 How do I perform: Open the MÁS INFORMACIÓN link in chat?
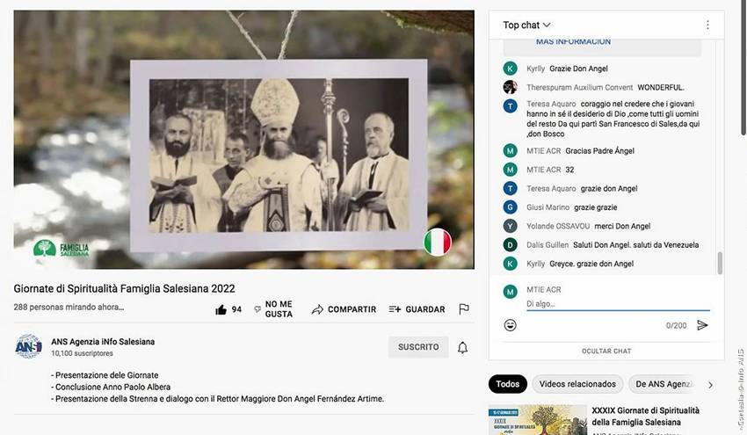(573, 41)
